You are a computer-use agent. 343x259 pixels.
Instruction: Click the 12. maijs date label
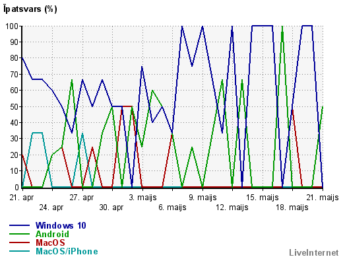(x=232, y=207)
